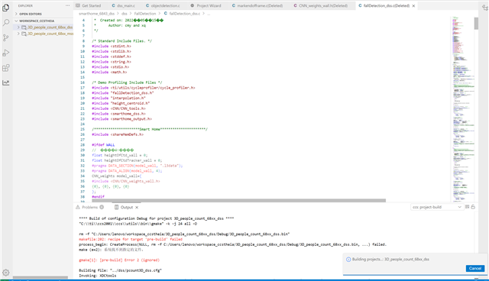The width and height of the screenshot is (489, 281).
Task: Close the fallDetection_dss.c(Deleted) tab
Action: pyautogui.click(x=413, y=5)
